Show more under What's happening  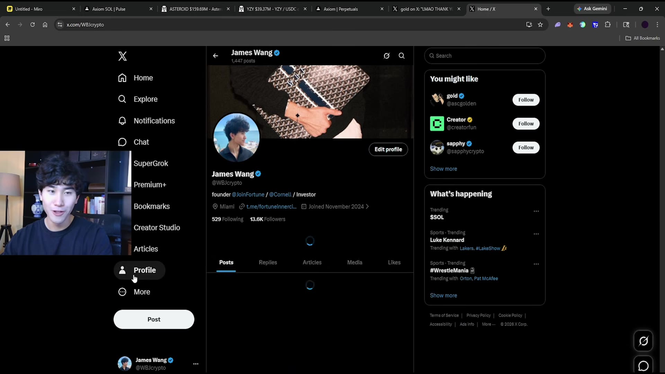point(443,296)
